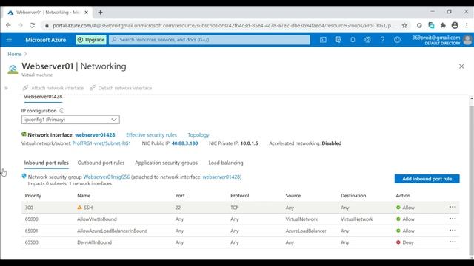Select the AllowVnetInBound rule name

click(97, 219)
